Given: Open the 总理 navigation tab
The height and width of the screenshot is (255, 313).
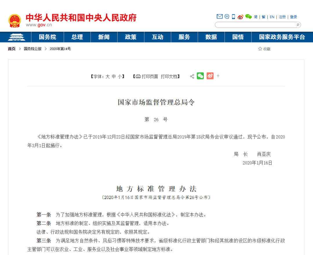Looking at the screenshot, I should click(x=77, y=37).
